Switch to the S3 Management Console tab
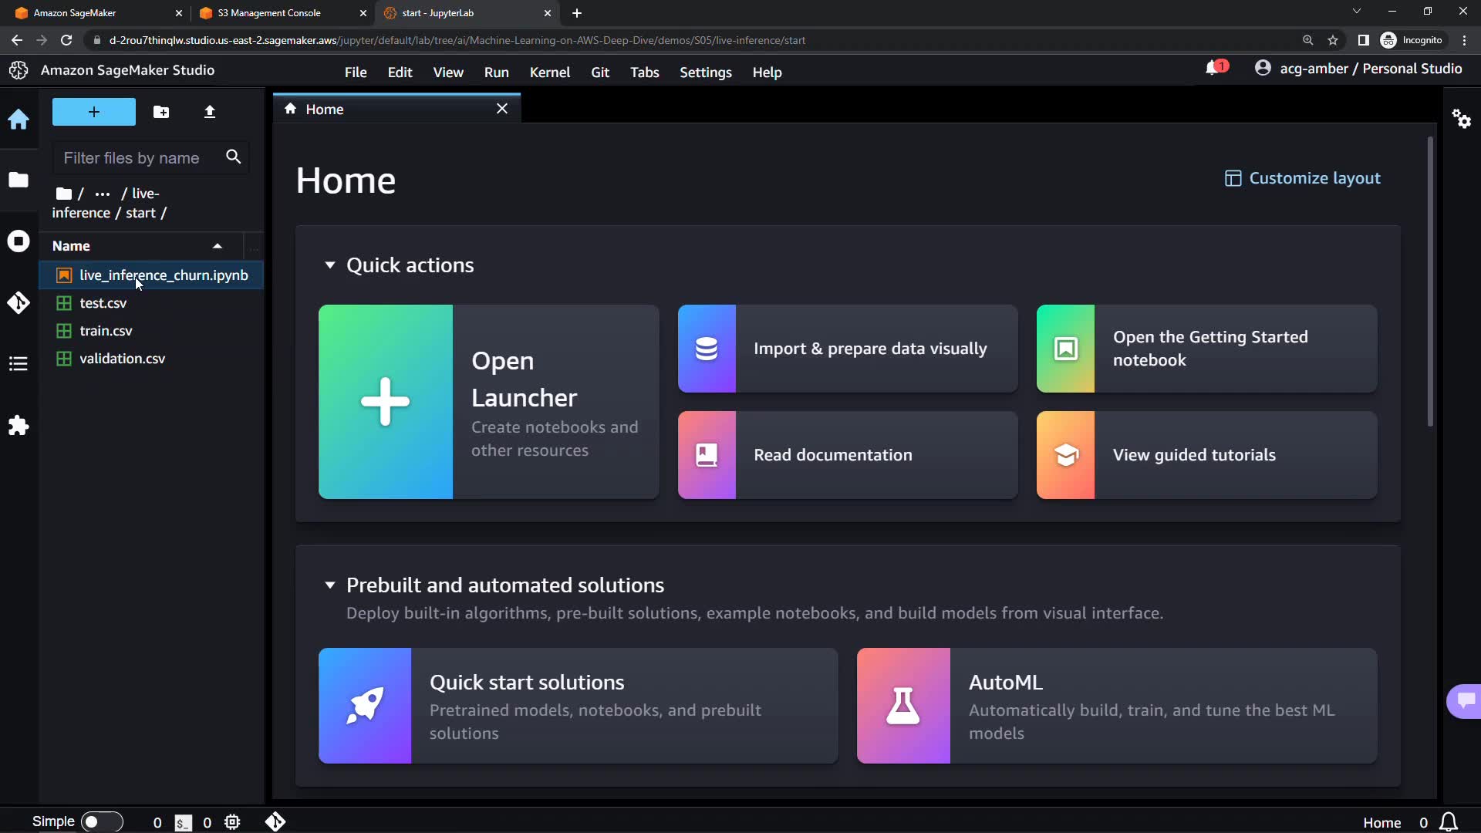Image resolution: width=1481 pixels, height=833 pixels. click(x=270, y=13)
